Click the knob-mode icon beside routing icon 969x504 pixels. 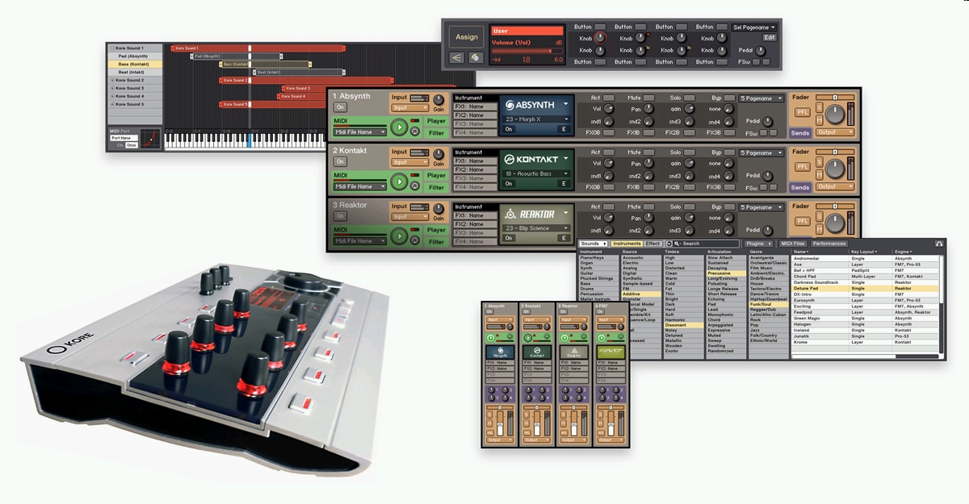(475, 57)
